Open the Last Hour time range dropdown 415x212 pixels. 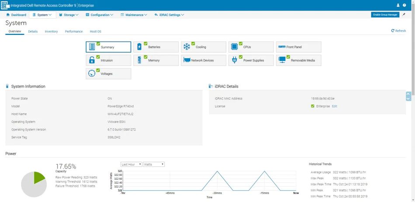[x=131, y=164]
